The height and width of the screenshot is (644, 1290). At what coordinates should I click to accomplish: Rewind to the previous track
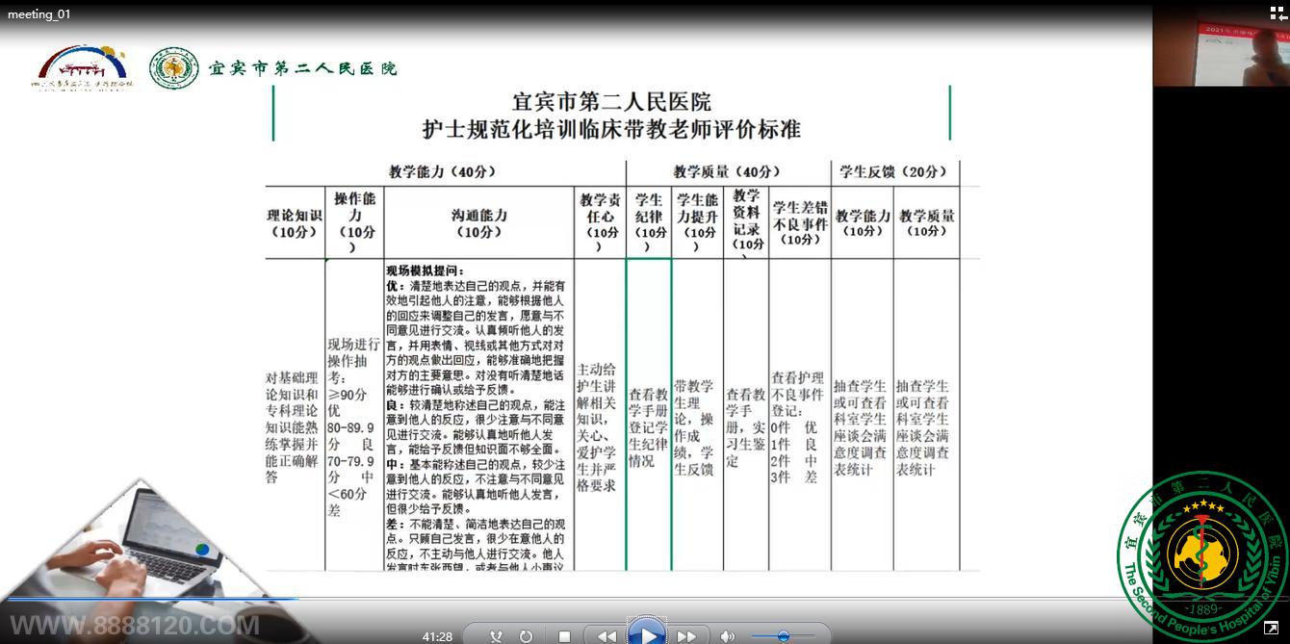(x=606, y=636)
